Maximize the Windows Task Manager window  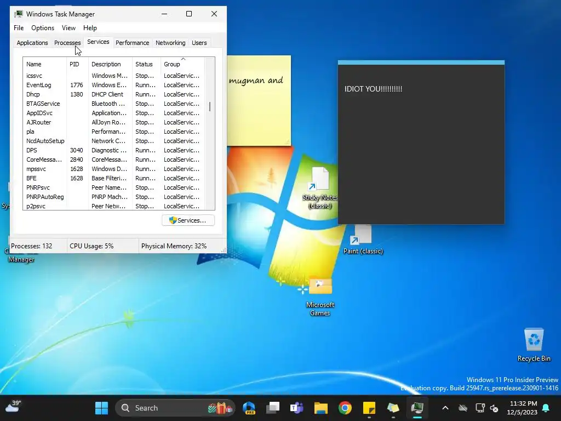(189, 14)
